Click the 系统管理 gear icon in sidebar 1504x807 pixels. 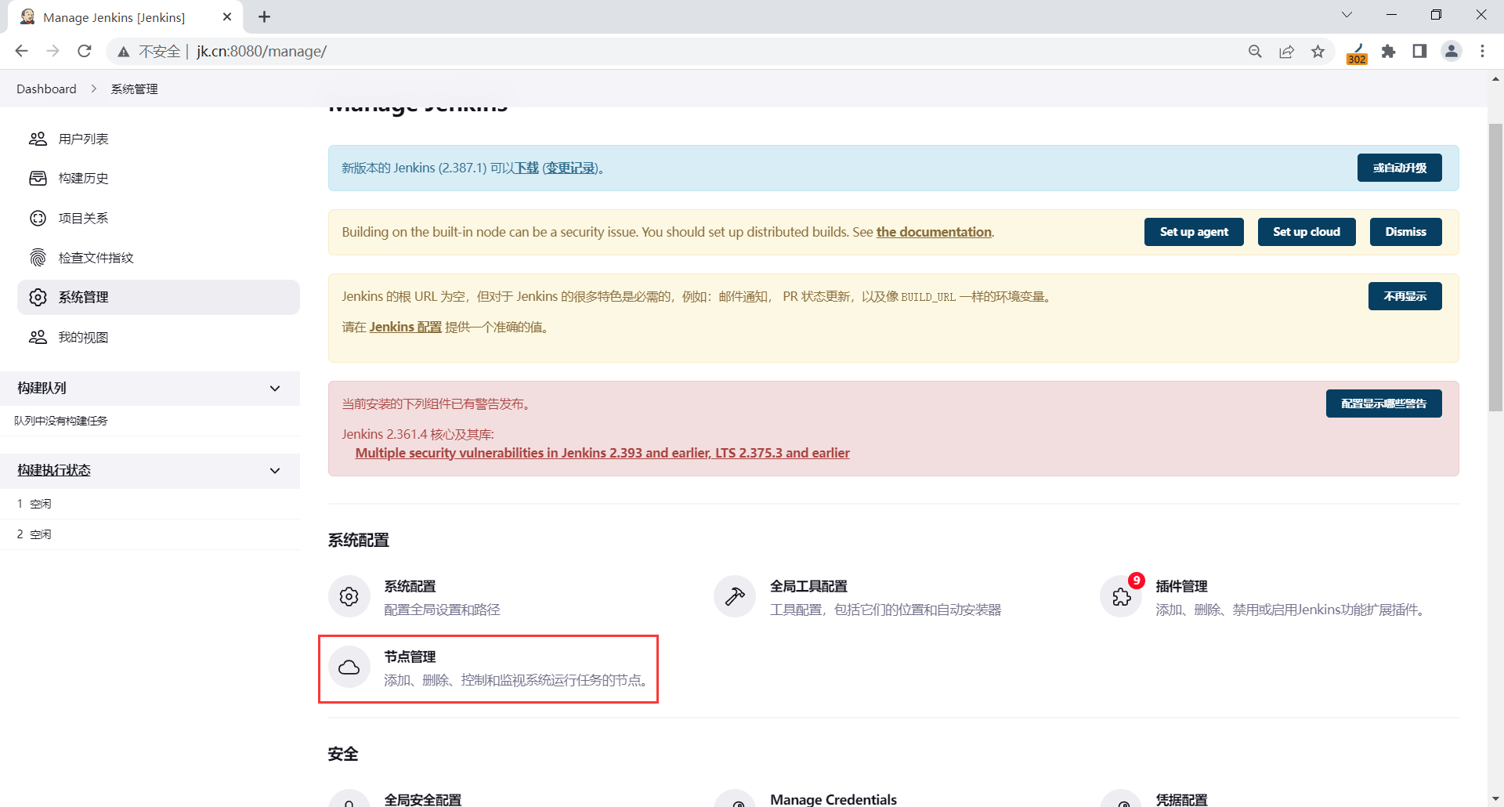pos(38,297)
